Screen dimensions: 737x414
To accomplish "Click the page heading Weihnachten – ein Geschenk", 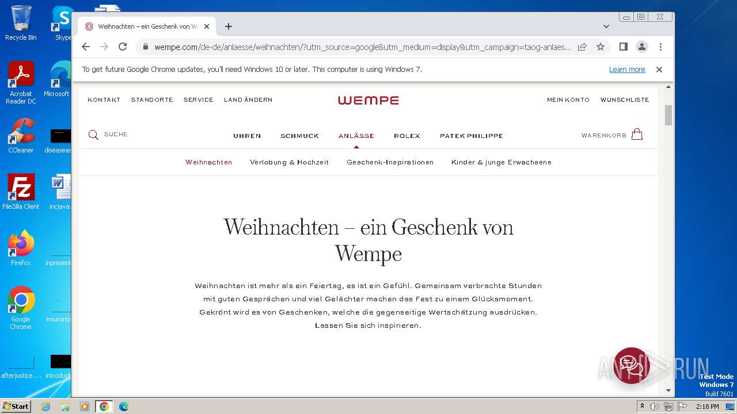I will pyautogui.click(x=368, y=240).
